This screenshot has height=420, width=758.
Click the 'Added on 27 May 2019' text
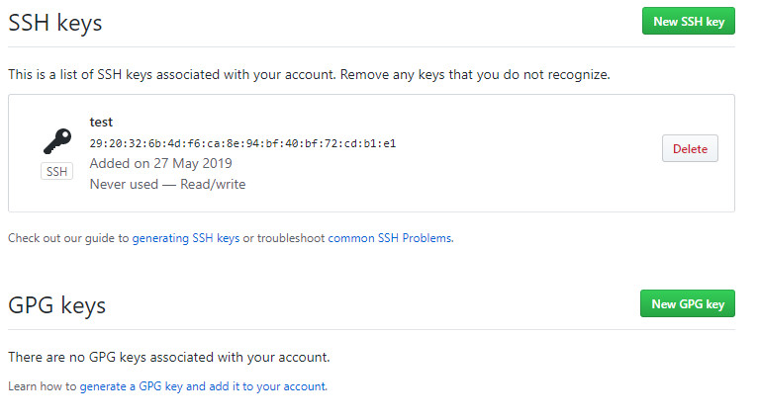point(160,163)
